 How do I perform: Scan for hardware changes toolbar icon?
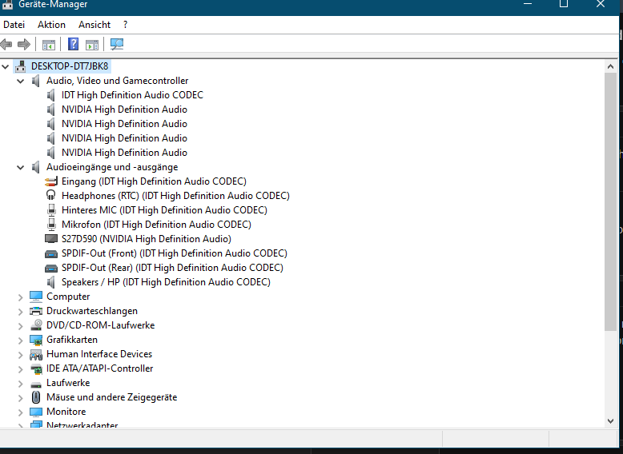pos(117,44)
